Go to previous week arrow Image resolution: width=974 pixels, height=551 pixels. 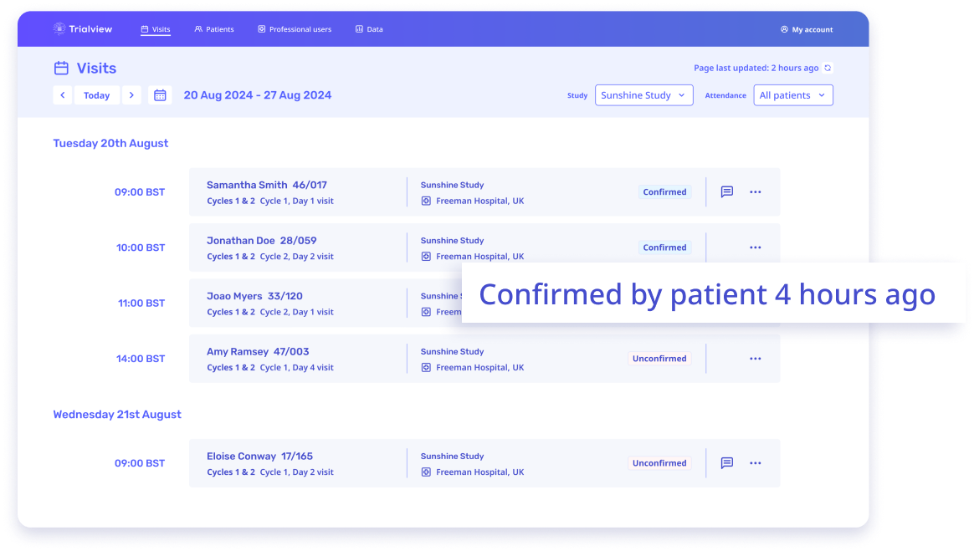(x=62, y=95)
